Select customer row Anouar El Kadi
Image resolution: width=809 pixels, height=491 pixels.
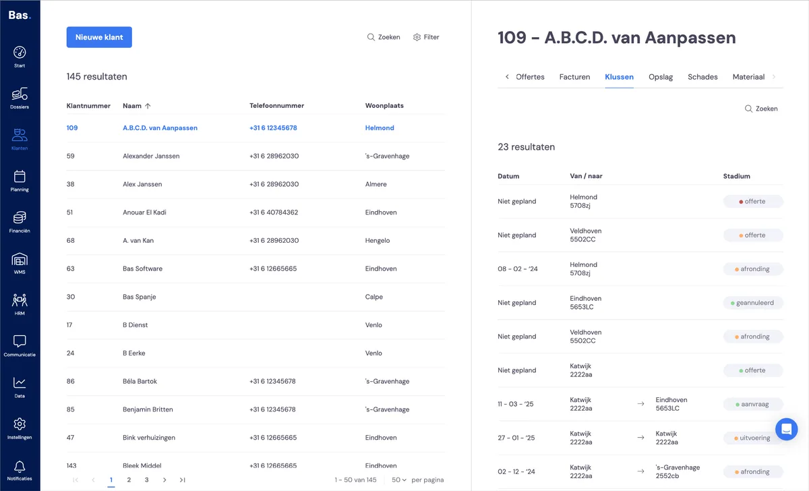[256, 212]
